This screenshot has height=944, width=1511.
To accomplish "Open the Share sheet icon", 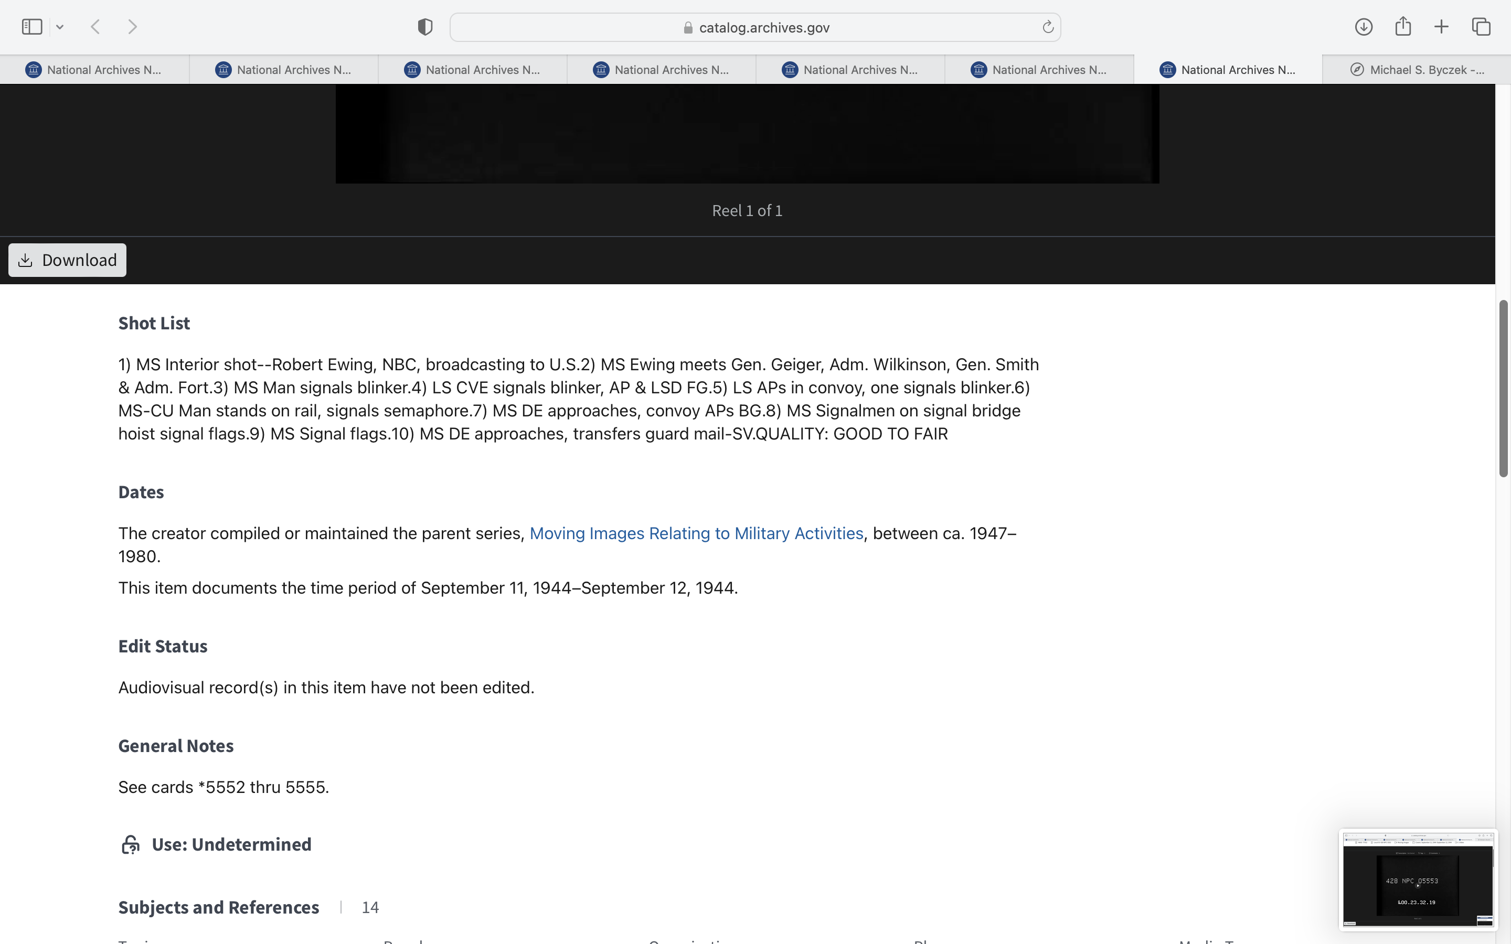I will (x=1403, y=27).
